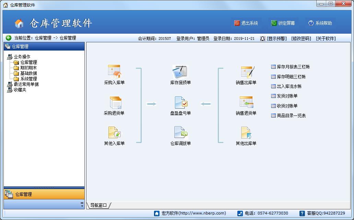Open the 采购退货单 icon
Screen dimensions: 354x220
click(x=114, y=102)
